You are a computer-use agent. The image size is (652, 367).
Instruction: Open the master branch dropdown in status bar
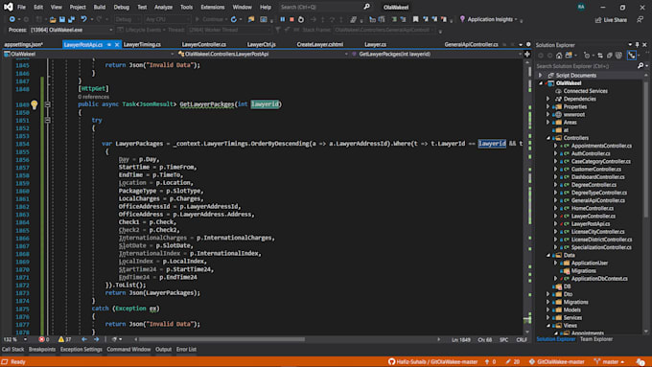[610, 361]
